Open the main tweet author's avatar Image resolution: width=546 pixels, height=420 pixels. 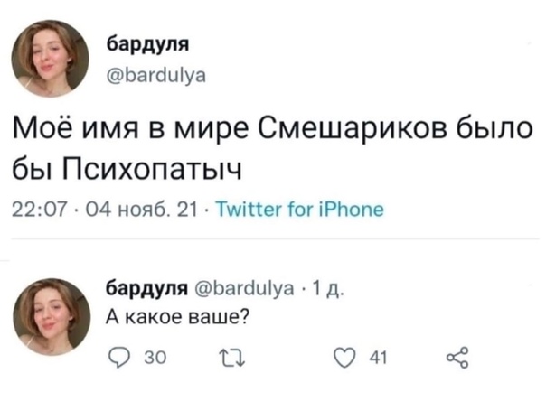coord(51,56)
